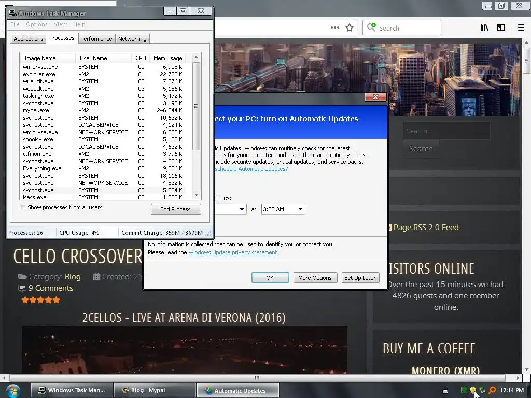
Task: Click the Set Up Later button
Action: (360, 278)
